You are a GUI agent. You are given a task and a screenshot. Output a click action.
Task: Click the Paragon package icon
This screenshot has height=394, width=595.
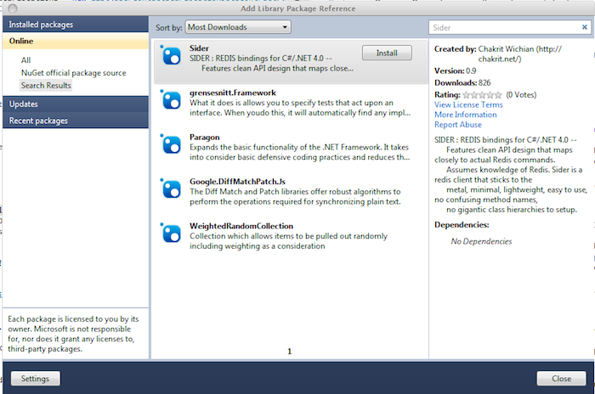pyautogui.click(x=171, y=144)
